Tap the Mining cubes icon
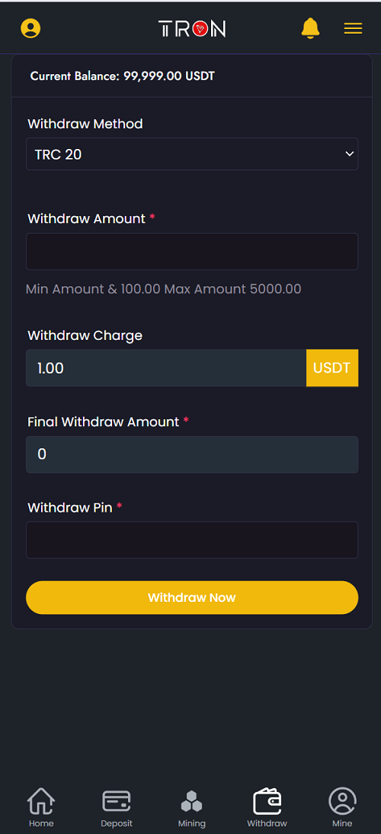Viewport: 381px width, 834px height. pos(191,801)
